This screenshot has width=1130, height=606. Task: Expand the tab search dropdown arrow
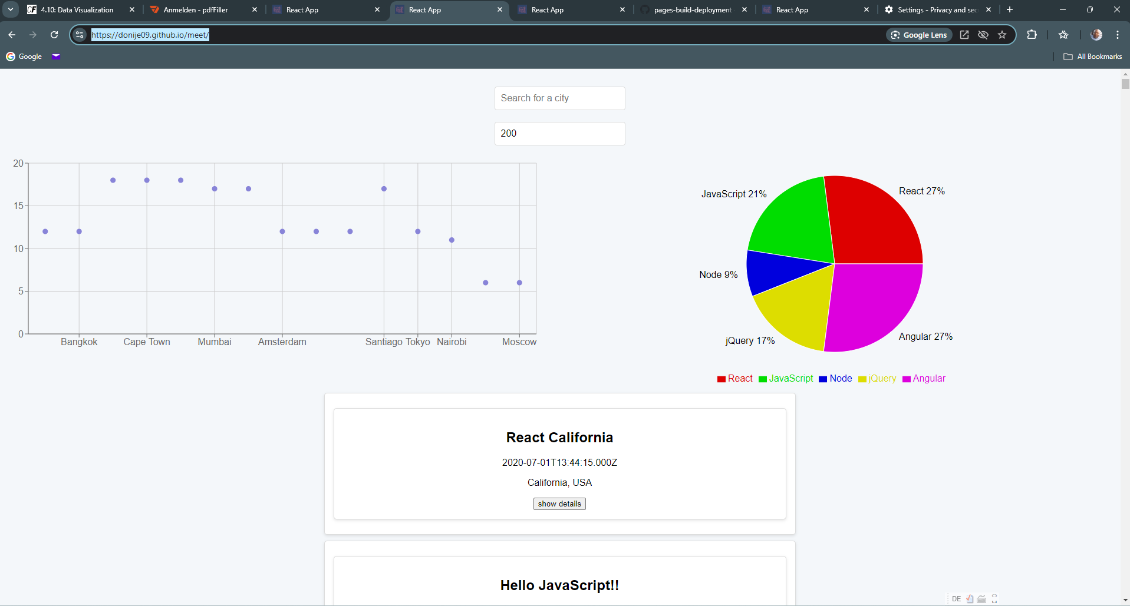pyautogui.click(x=11, y=9)
